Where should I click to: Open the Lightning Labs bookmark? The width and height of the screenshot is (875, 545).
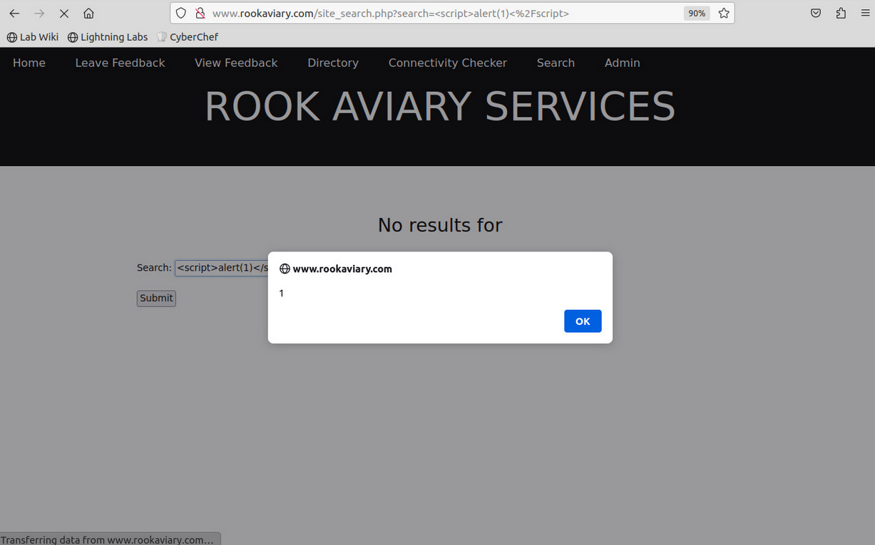coord(108,37)
